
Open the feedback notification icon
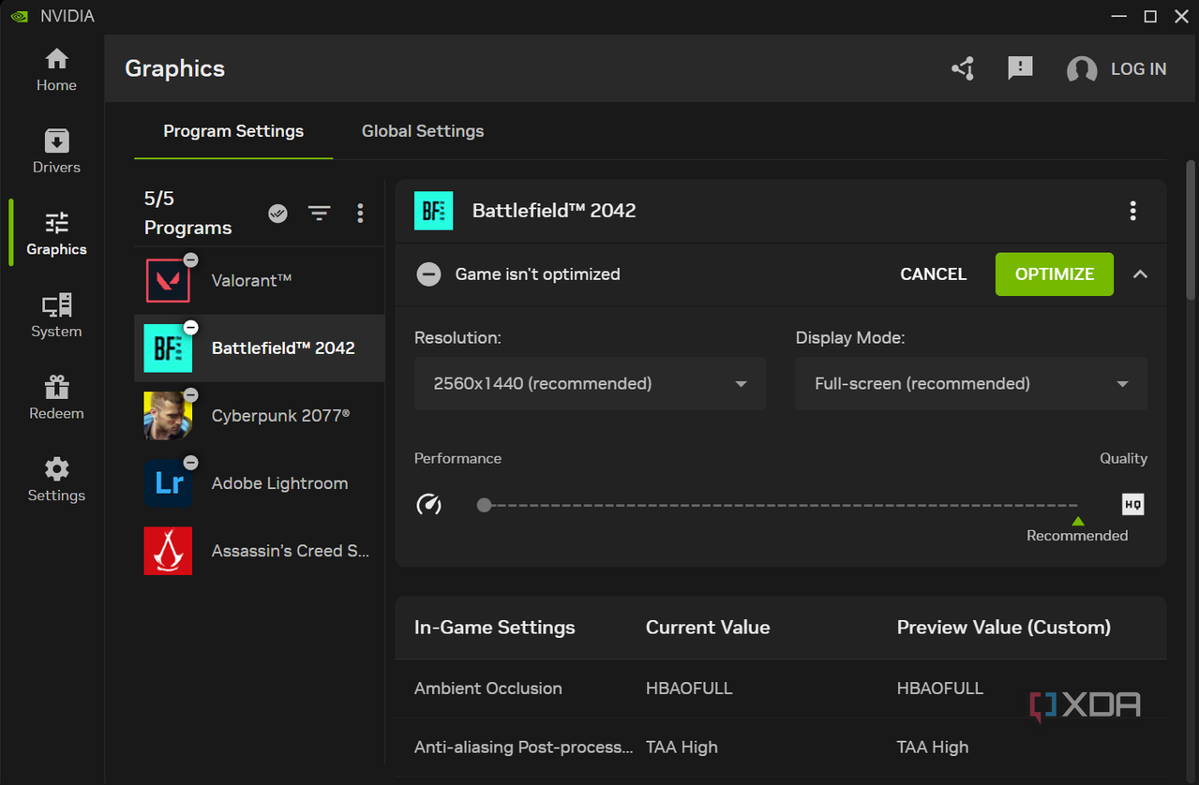[x=1020, y=68]
